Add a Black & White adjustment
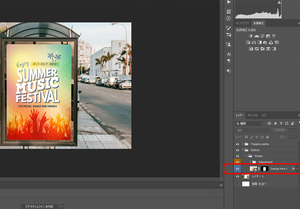This screenshot has width=300, height=209. click(x=259, y=42)
